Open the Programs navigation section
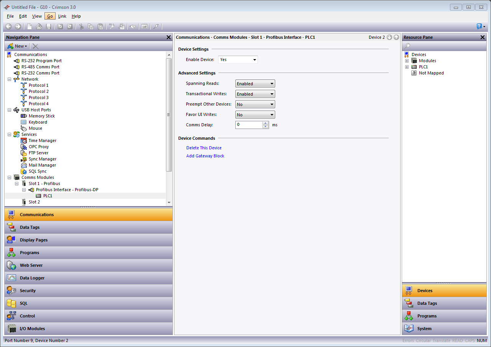The width and height of the screenshot is (491, 347). click(89, 253)
